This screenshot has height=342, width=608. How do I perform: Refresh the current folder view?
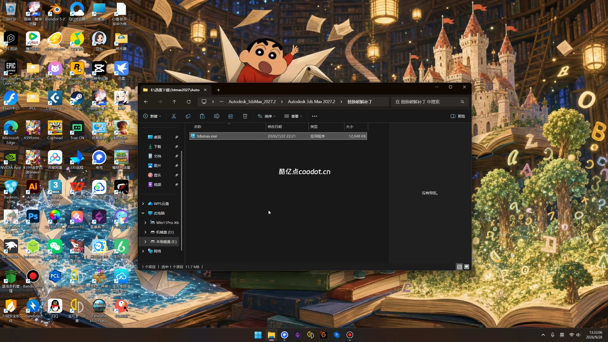pyautogui.click(x=189, y=102)
